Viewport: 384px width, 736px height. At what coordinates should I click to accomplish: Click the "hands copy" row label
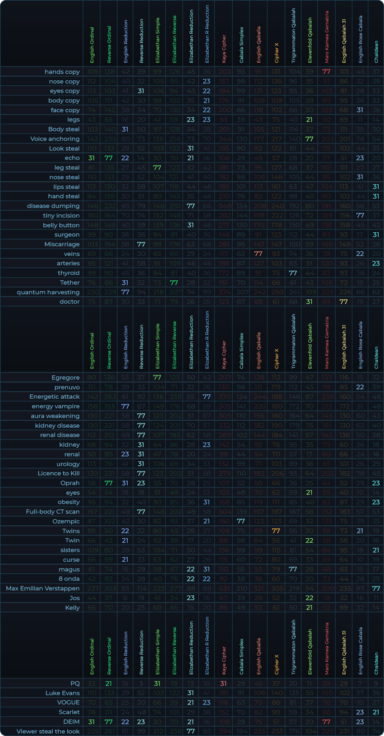pyautogui.click(x=62, y=72)
